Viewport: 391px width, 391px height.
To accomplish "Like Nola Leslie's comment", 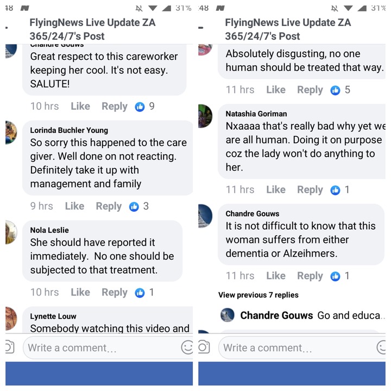I will click(80, 292).
